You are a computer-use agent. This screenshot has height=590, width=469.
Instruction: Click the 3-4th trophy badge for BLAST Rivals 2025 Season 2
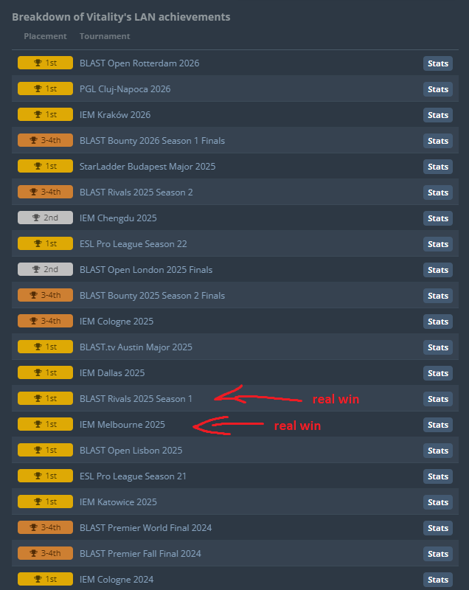click(45, 192)
